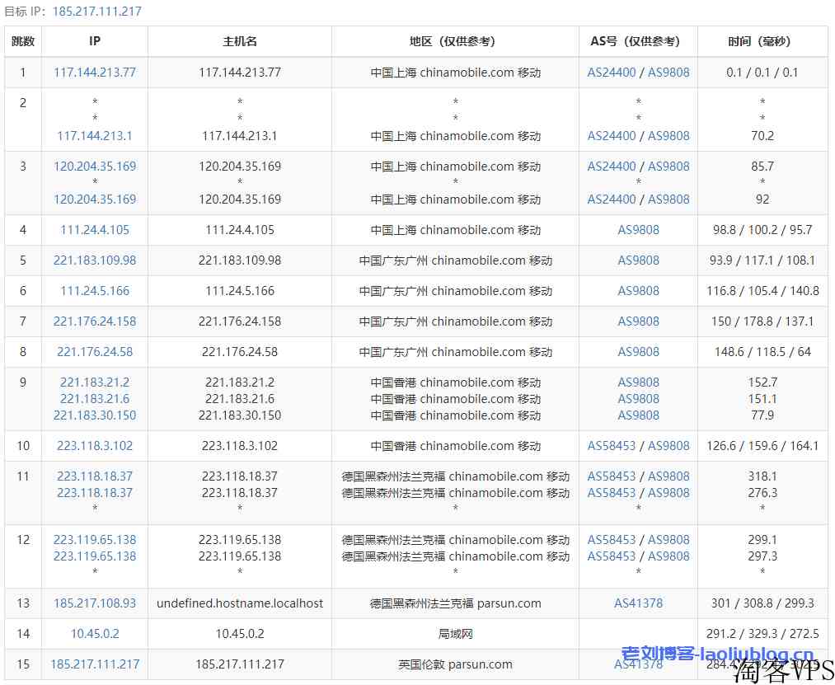Open the AS9808 link in hop 6 row

click(639, 291)
